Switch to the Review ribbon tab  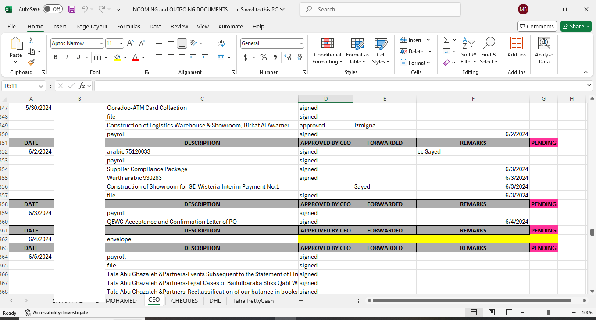point(179,26)
